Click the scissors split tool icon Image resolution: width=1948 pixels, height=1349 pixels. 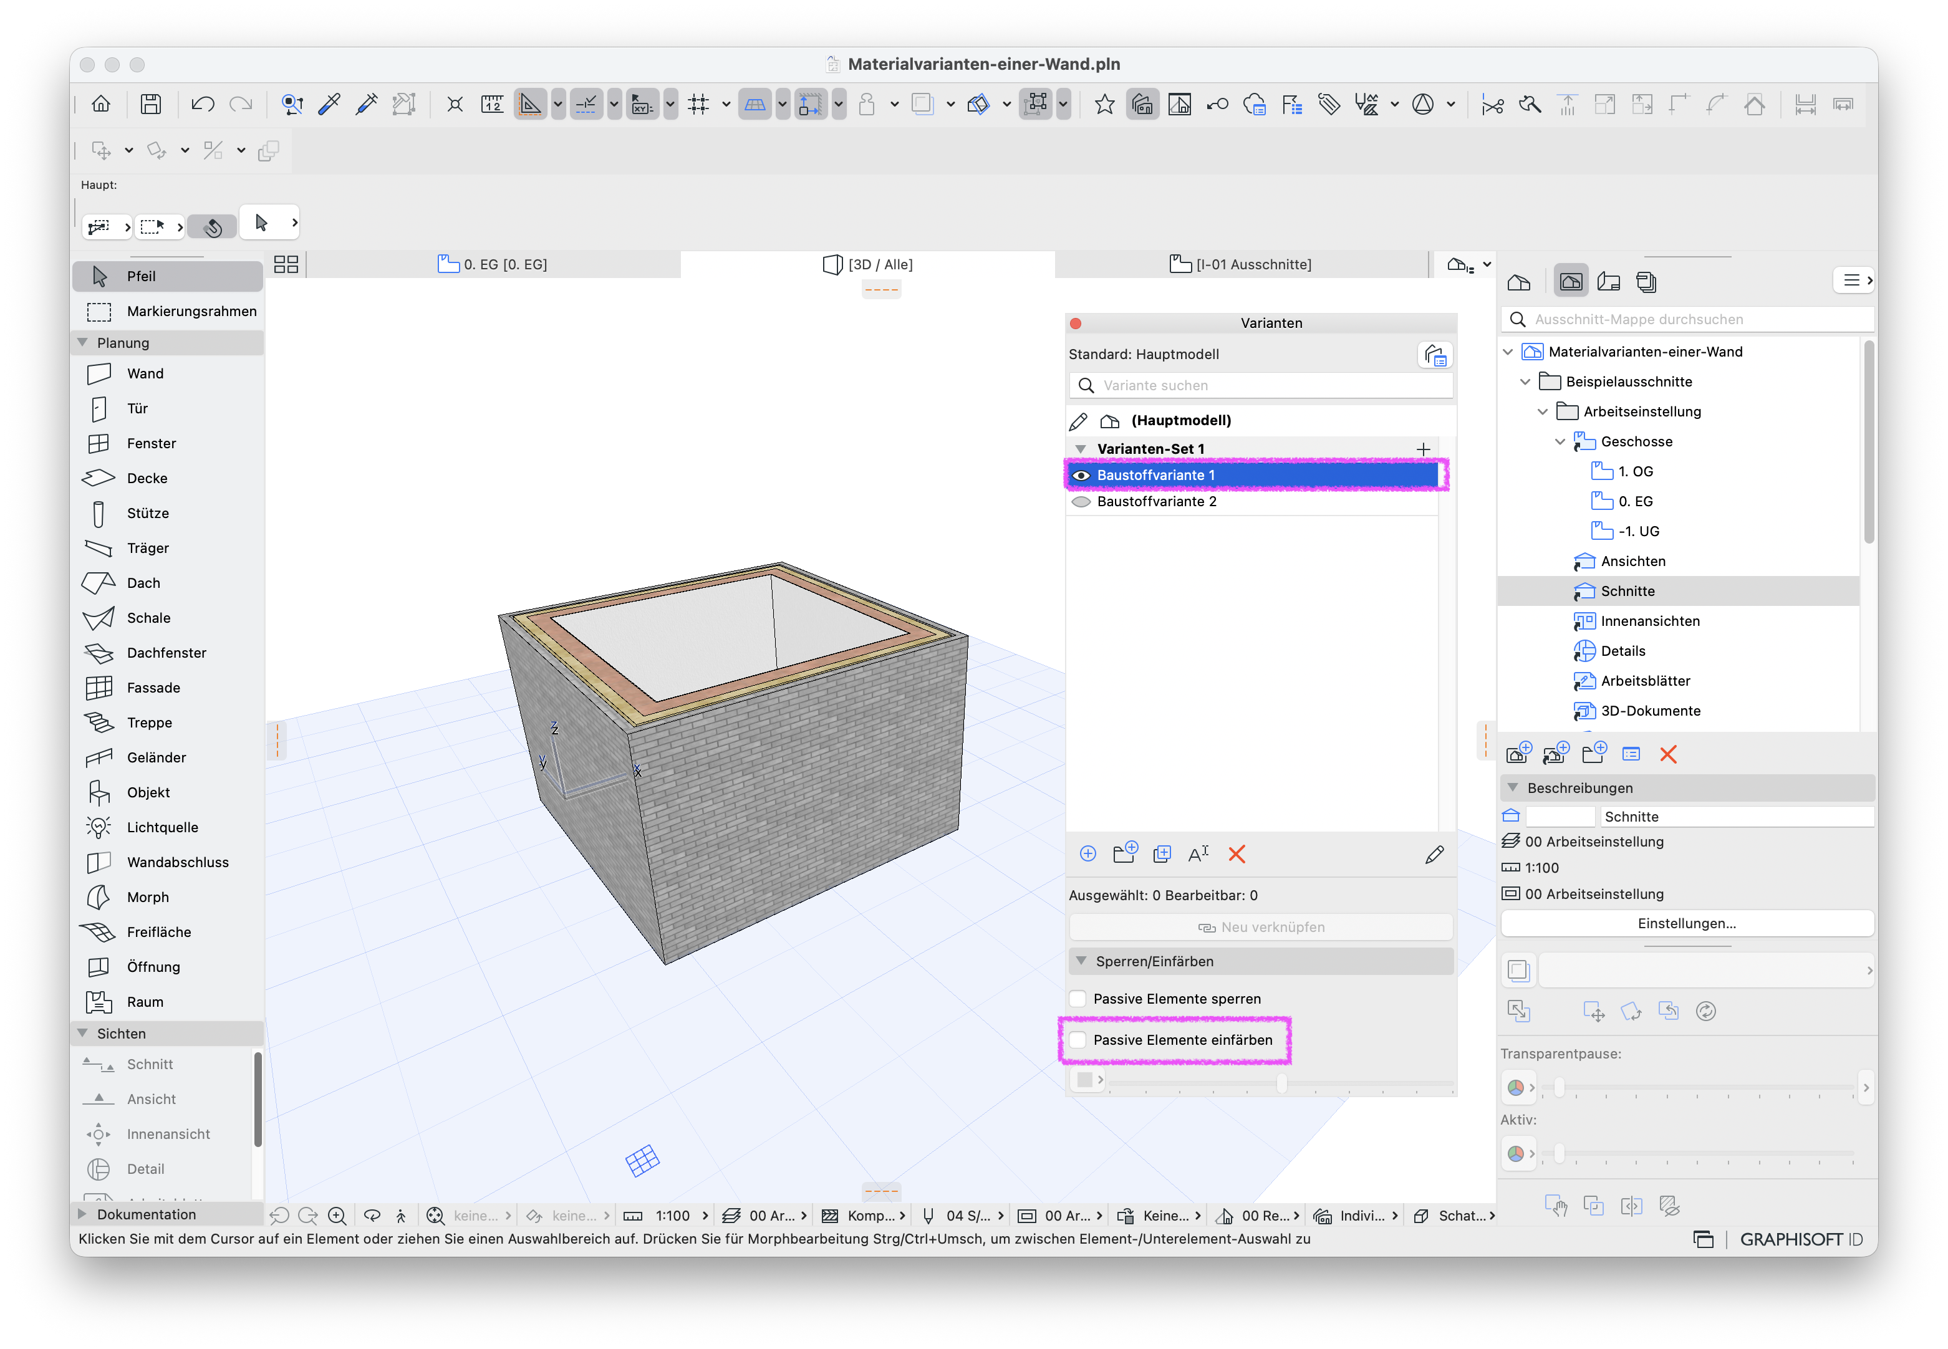[x=1492, y=105]
